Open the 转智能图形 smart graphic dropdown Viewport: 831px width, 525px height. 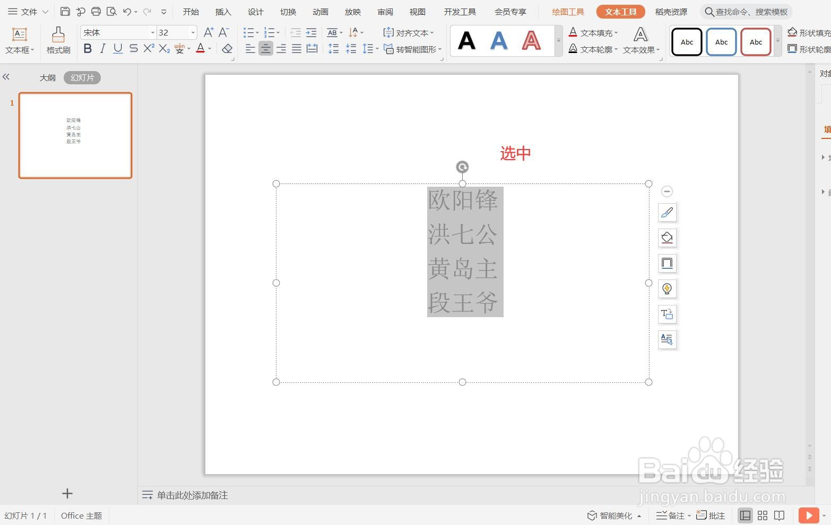tap(412, 49)
